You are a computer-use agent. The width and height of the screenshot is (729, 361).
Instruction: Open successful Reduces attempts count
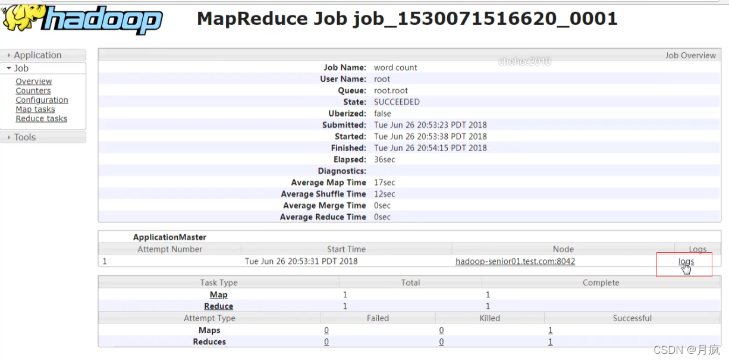point(550,342)
